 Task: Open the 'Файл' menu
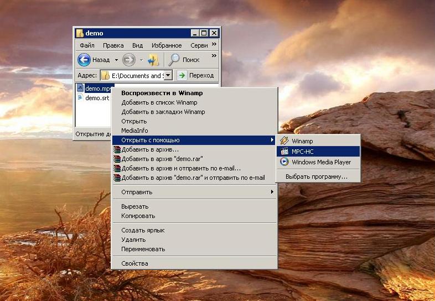[87, 45]
